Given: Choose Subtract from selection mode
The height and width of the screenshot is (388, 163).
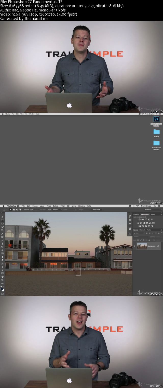Looking at the screenshot, I should click(x=17, y=210).
